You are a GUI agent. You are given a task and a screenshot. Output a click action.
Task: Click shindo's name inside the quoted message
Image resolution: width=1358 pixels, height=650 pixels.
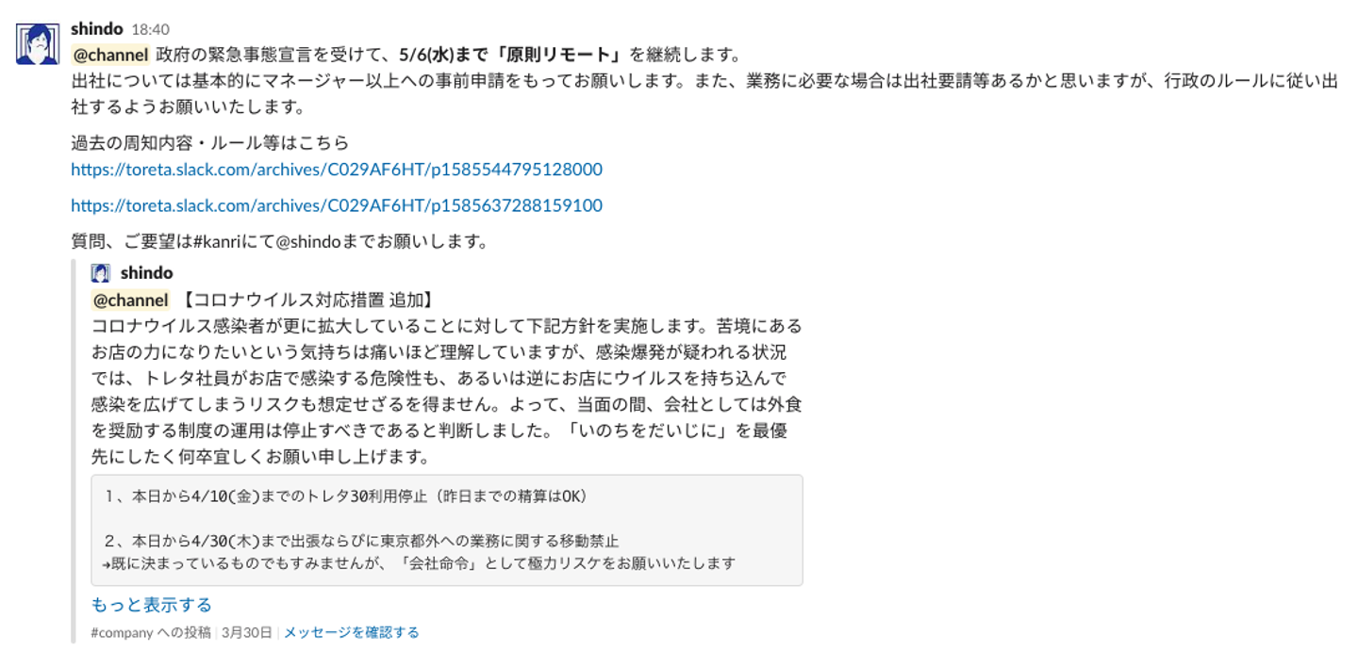[x=147, y=273]
